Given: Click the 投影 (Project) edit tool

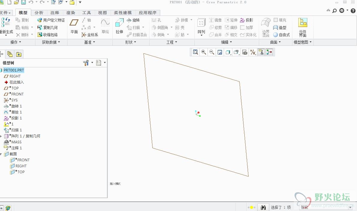Looking at the screenshot, I should [246, 20].
